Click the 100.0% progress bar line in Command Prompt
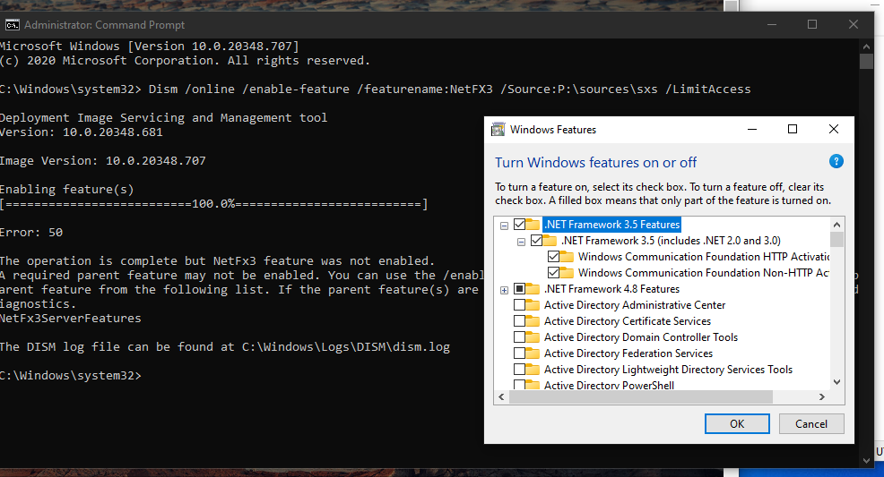This screenshot has height=477, width=884. [213, 204]
